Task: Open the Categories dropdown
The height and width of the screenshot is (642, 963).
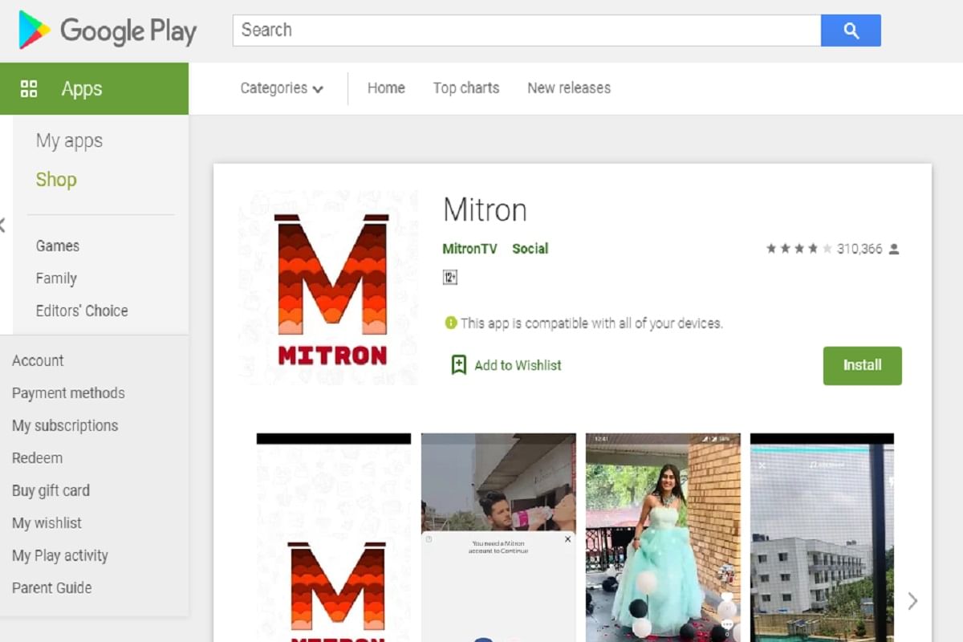Action: (x=281, y=88)
